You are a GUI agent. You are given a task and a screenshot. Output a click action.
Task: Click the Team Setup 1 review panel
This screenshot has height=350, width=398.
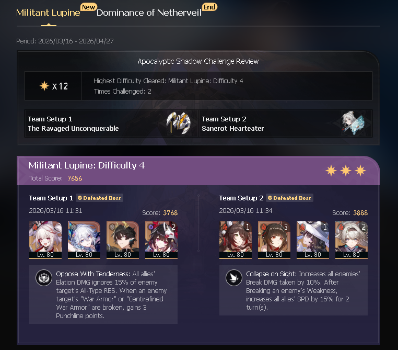(x=111, y=123)
